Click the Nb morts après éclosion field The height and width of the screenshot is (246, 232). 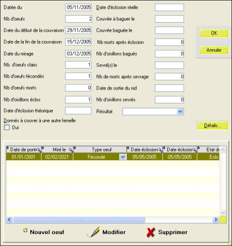pos(169,42)
